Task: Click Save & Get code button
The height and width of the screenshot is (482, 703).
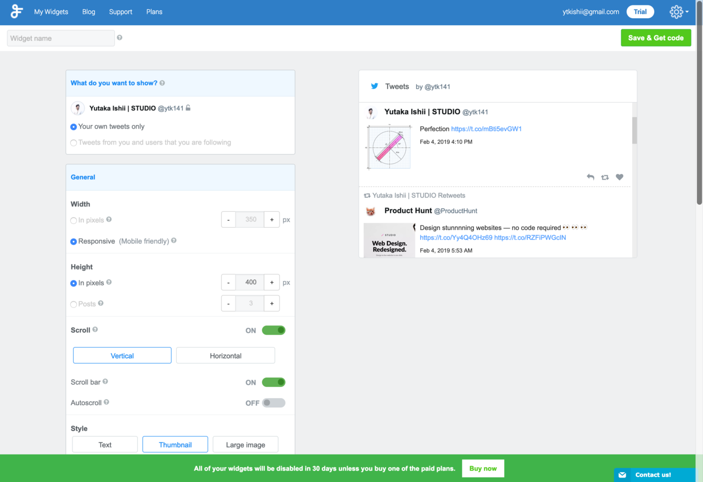Action: click(656, 38)
